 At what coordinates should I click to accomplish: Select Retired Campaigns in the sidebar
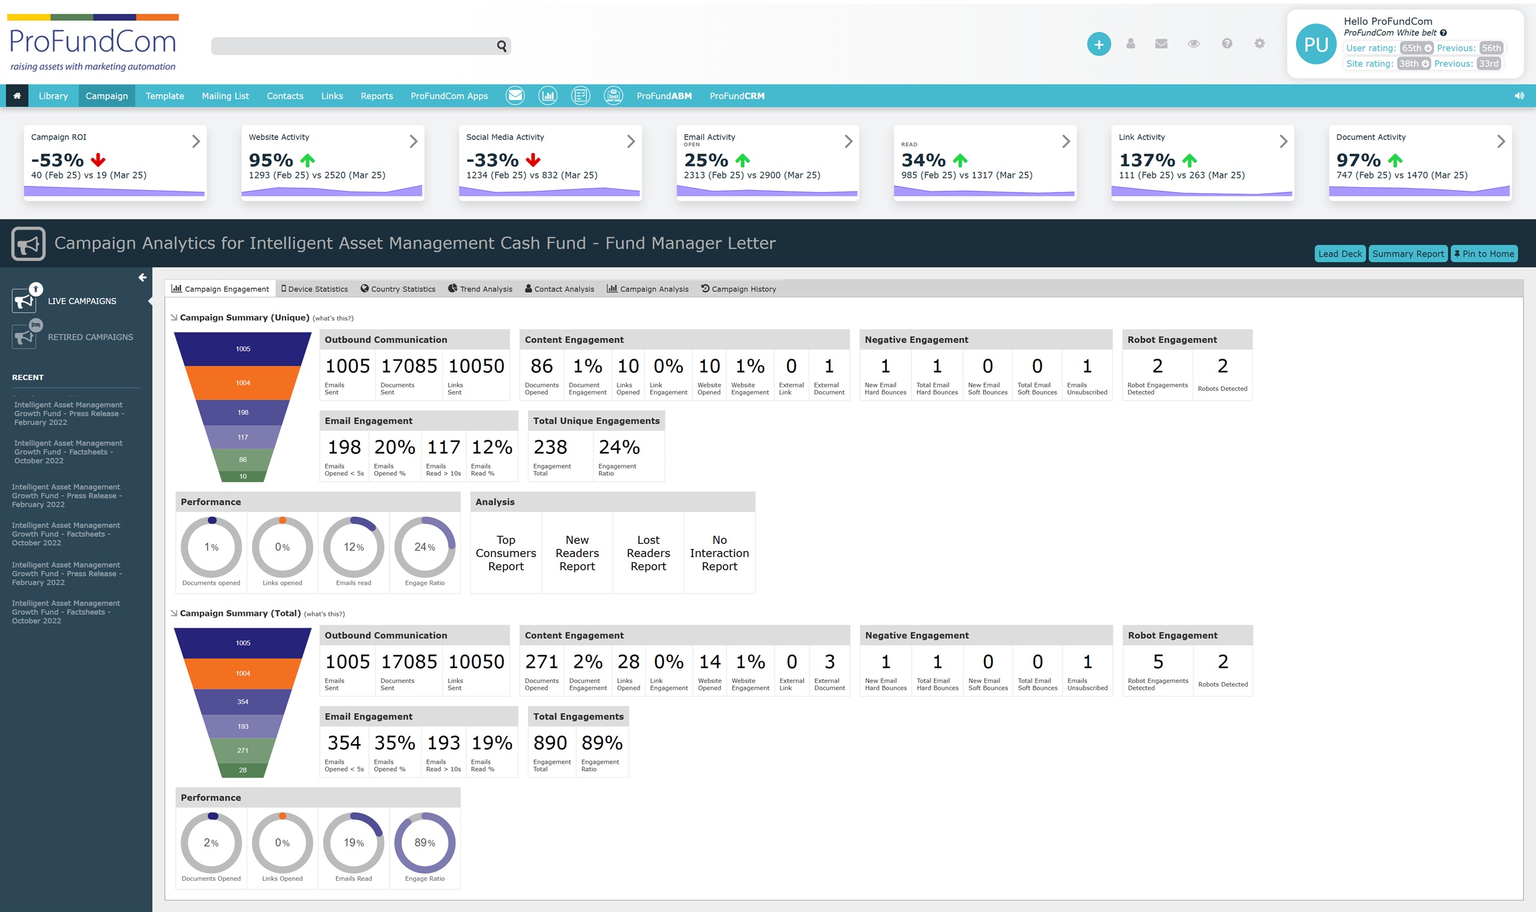pyautogui.click(x=90, y=338)
